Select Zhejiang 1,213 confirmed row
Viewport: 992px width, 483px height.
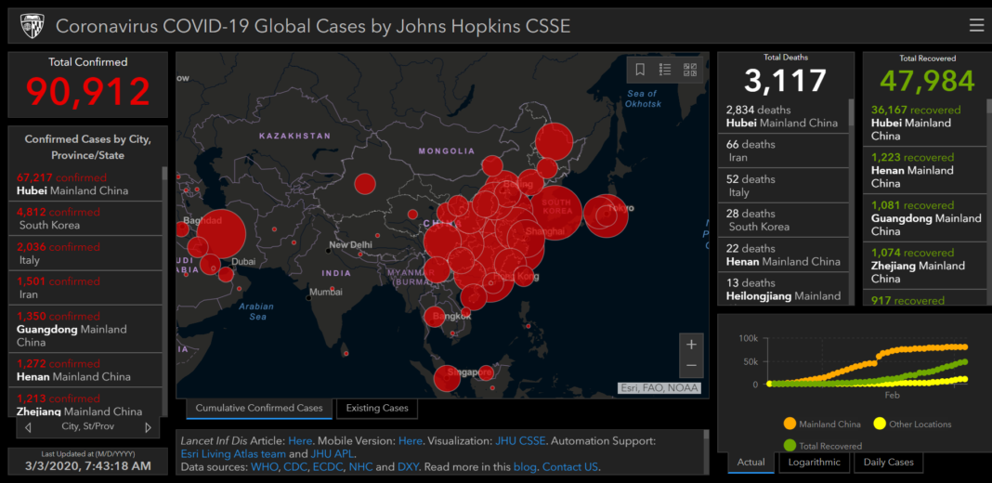[x=85, y=401]
